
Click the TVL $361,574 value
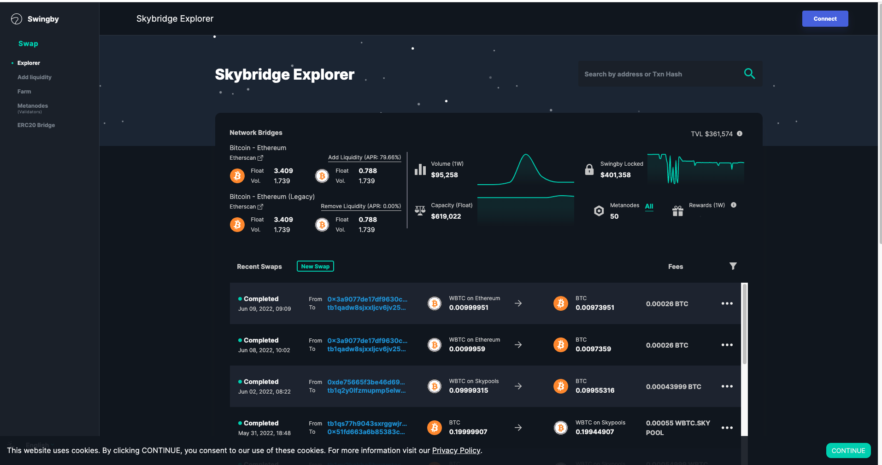click(x=711, y=134)
